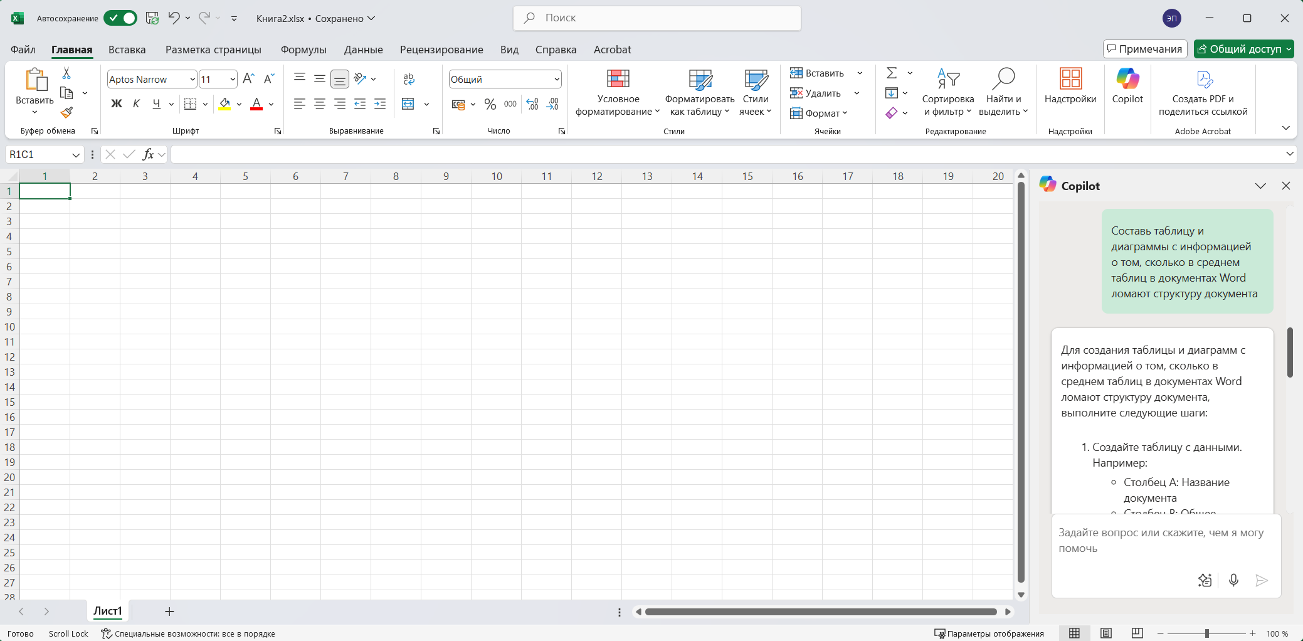
Task: Click the Примечания button
Action: [1144, 49]
